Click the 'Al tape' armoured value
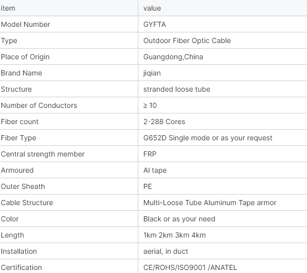 click(155, 170)
